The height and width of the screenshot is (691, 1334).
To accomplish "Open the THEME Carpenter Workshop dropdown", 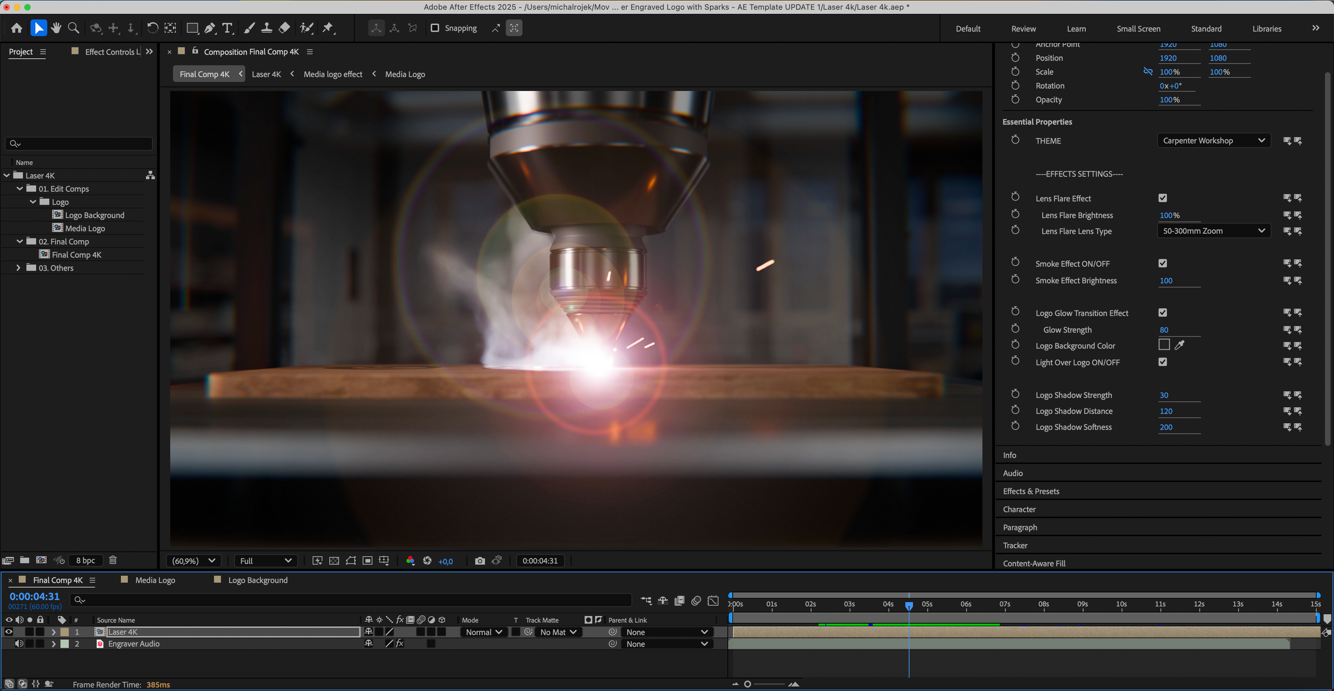I will 1213,141.
